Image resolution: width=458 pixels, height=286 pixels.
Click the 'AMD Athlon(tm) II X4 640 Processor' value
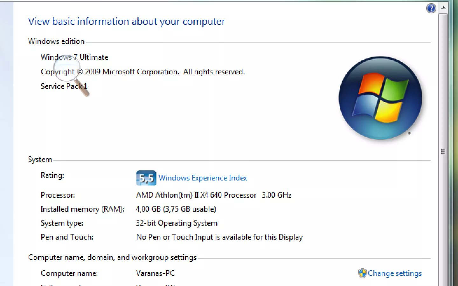(196, 195)
